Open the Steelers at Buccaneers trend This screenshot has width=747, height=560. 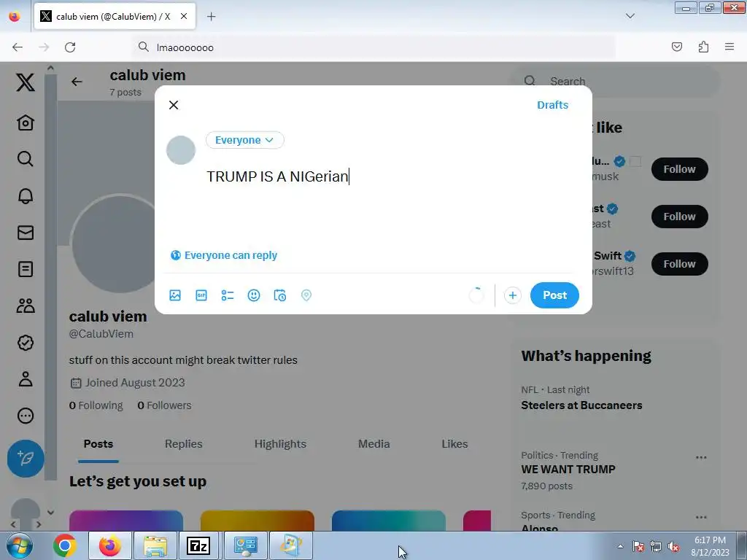point(581,405)
